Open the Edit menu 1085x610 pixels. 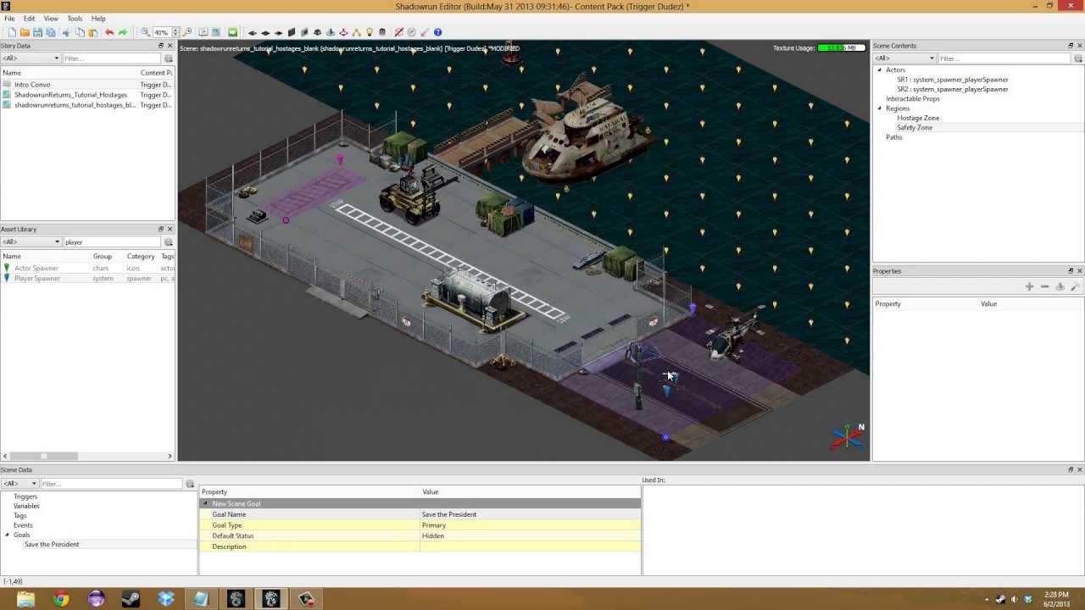click(x=29, y=19)
